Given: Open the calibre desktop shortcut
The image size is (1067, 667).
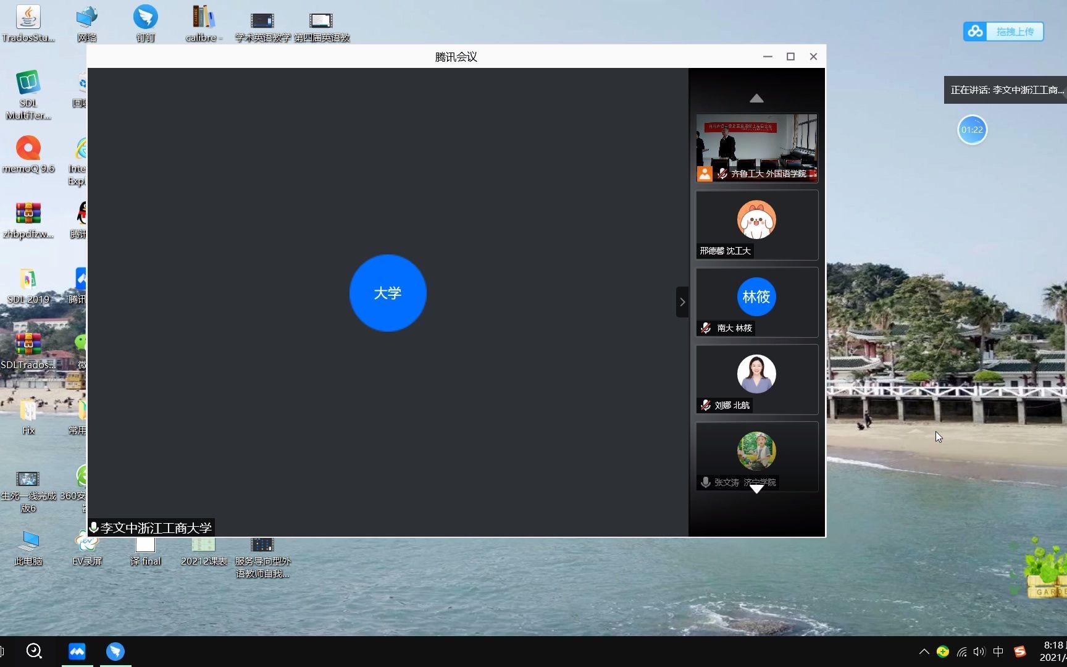Looking at the screenshot, I should pos(204,23).
